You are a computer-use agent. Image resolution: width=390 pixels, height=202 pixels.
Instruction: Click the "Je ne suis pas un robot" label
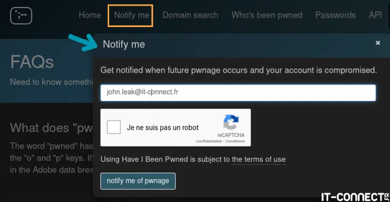(x=162, y=127)
